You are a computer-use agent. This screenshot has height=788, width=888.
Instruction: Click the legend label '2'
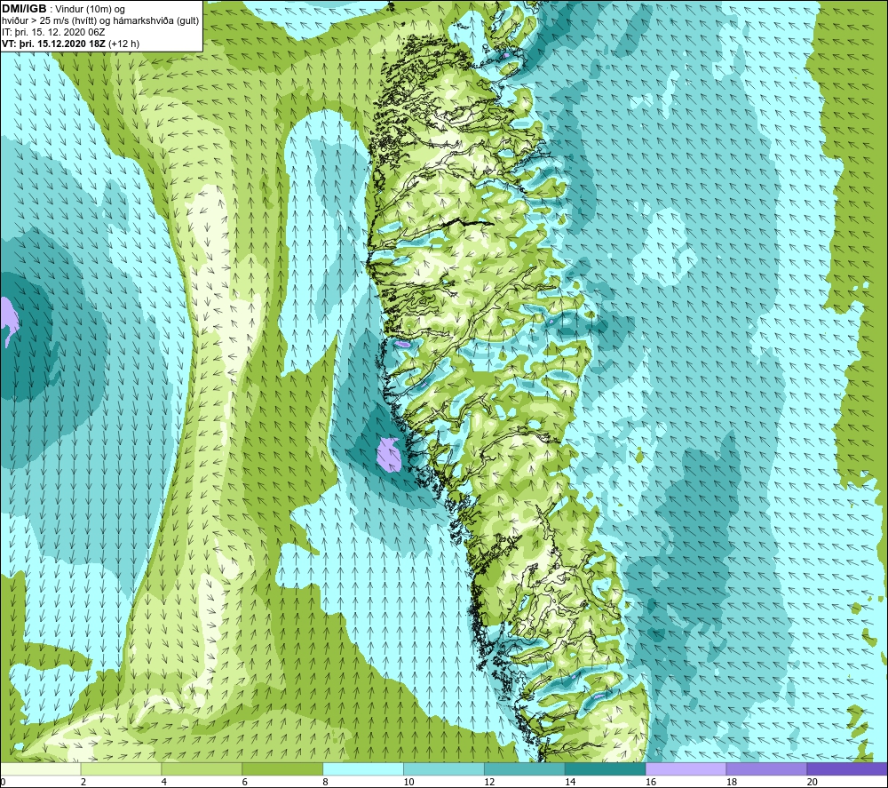(83, 782)
